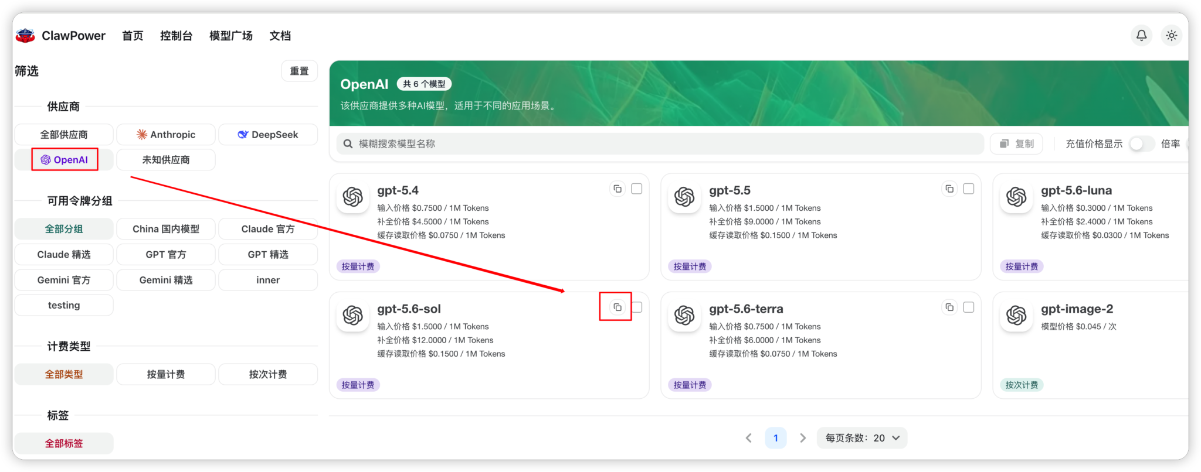1201x472 pixels.
Task: Click the ClawPower brand name
Action: tap(73, 36)
